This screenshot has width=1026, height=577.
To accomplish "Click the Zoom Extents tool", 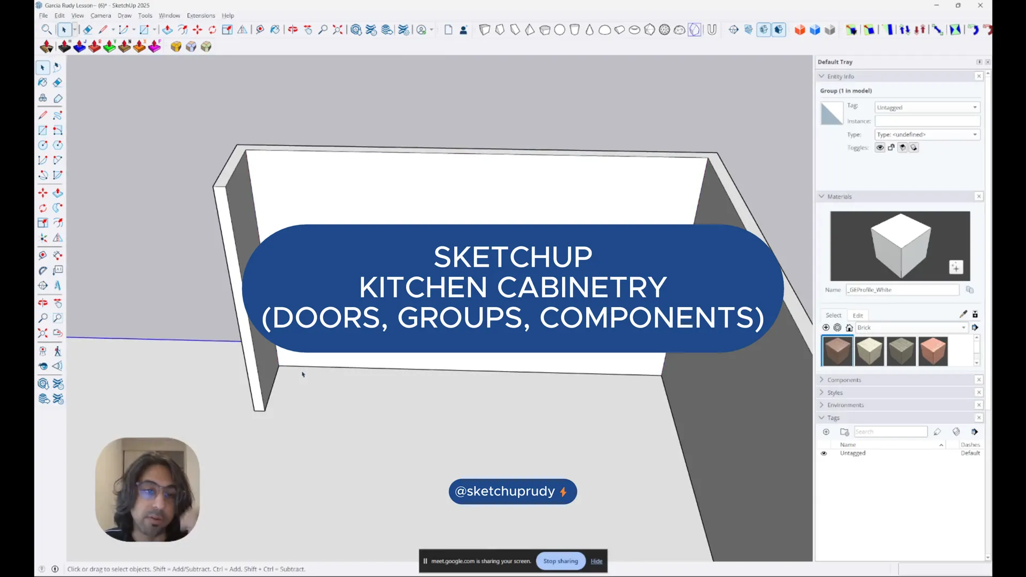I will click(x=43, y=333).
